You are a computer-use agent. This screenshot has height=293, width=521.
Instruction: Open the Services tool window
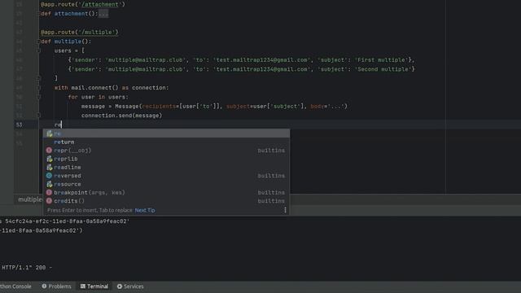coord(130,286)
